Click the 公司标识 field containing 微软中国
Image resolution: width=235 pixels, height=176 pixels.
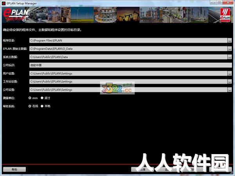point(130,65)
